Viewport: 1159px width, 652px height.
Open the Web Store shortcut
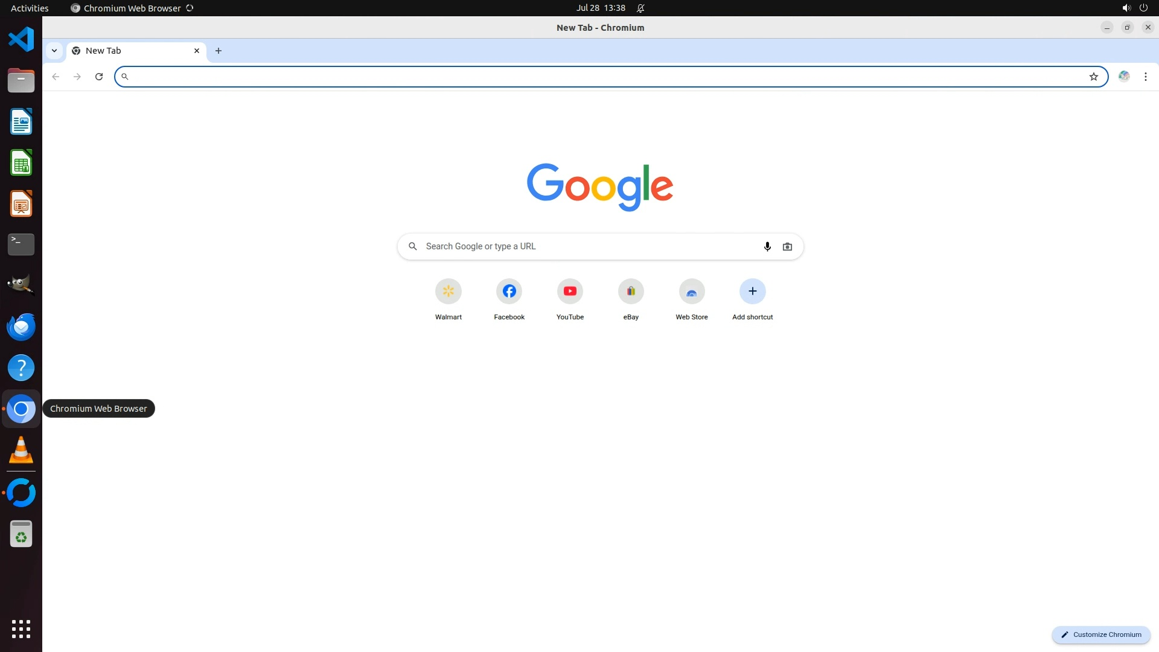[x=692, y=292]
